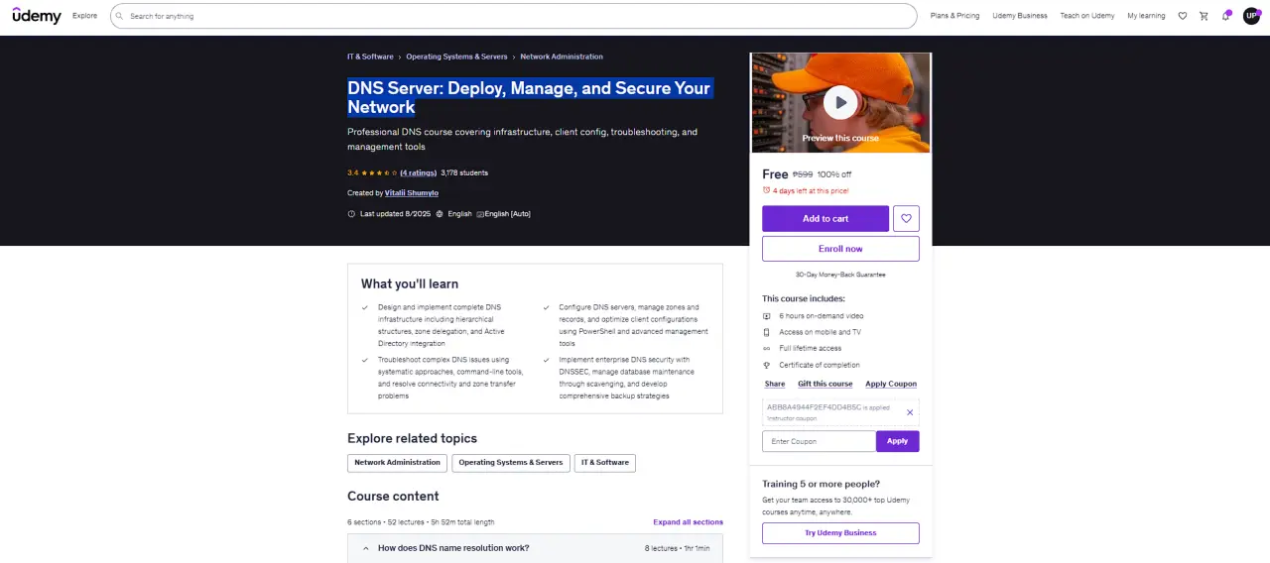The width and height of the screenshot is (1270, 563).
Task: Focus the Enter Coupon field
Action: coord(819,441)
